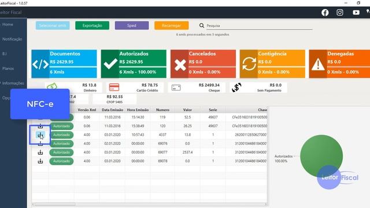Click Autorizado status badge for number 120
This screenshot has height=208, width=370.
tap(61, 126)
